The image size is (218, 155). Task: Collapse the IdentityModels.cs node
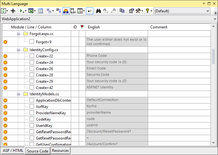click(19, 94)
